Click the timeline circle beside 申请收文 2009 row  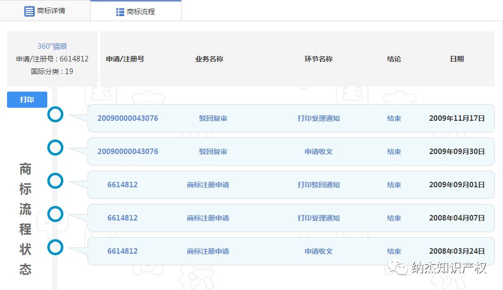click(55, 148)
